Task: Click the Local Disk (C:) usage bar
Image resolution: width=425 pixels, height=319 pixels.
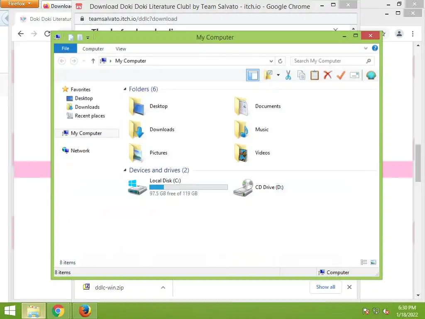Action: click(x=188, y=187)
